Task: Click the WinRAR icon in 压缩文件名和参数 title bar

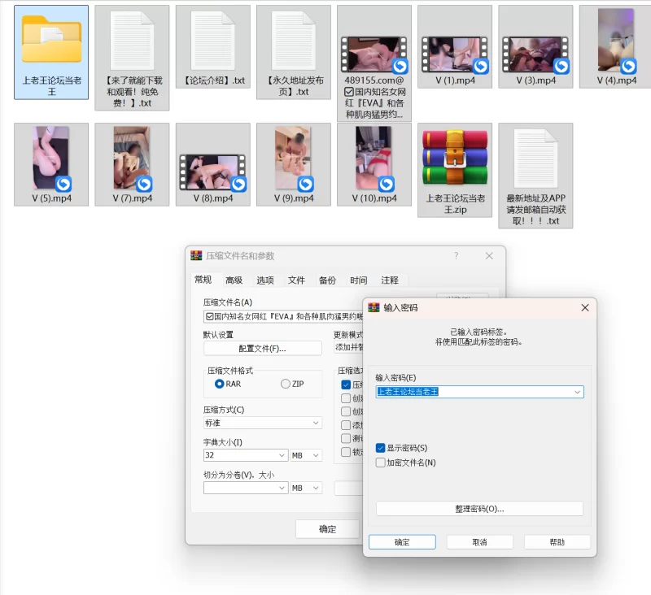Action: point(196,255)
